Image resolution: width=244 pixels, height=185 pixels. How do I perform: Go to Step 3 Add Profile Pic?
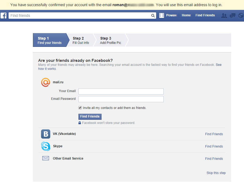[110, 40]
